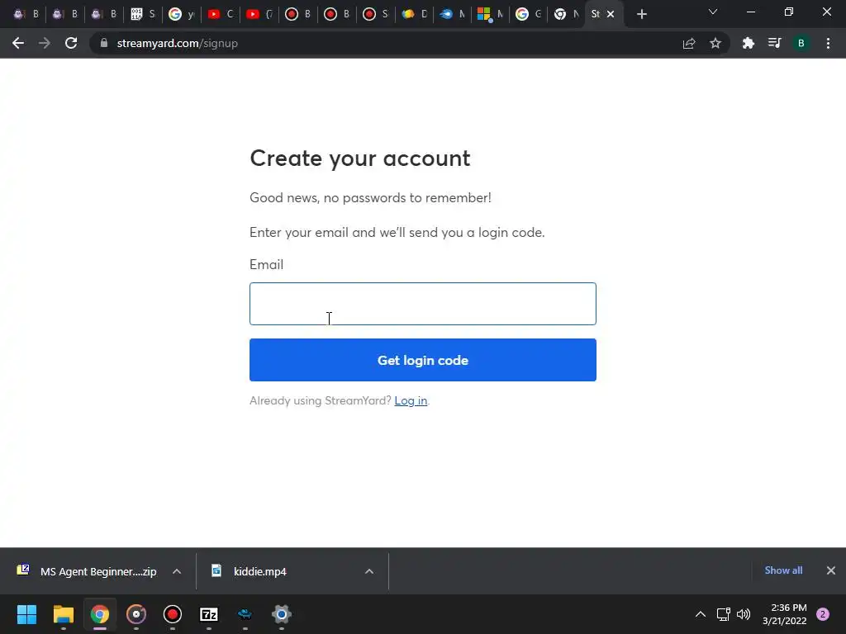Click Show all downloads
Image resolution: width=846 pixels, height=634 pixels.
pyautogui.click(x=783, y=570)
